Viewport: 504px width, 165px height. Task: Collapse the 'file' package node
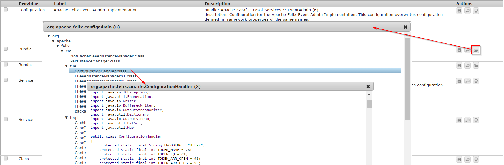(67, 66)
